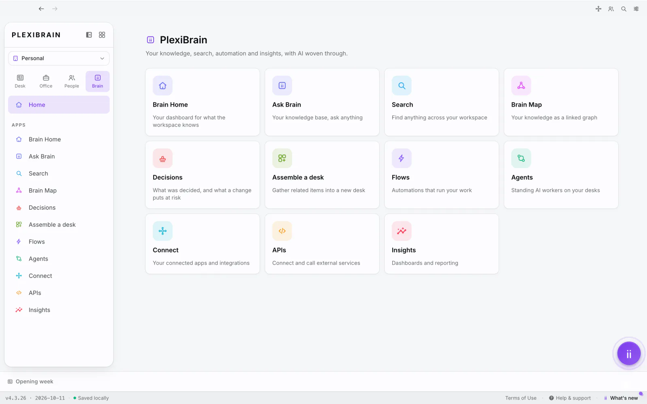Select the Brain tab

point(97,81)
